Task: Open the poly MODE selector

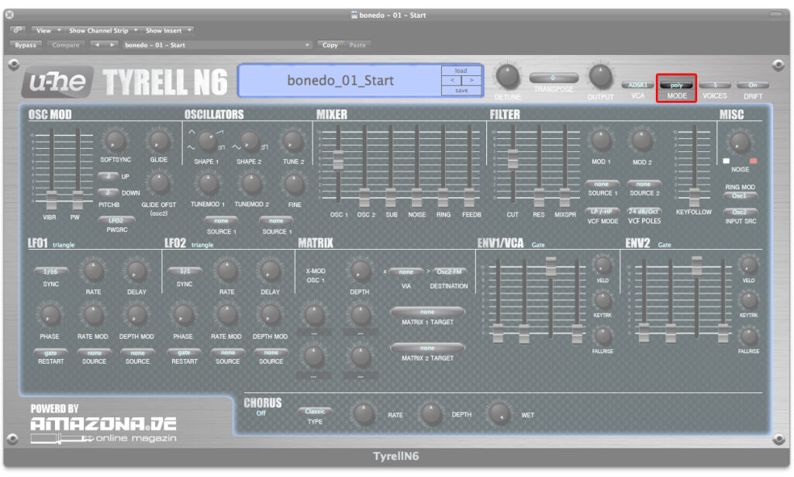Action: tap(676, 85)
